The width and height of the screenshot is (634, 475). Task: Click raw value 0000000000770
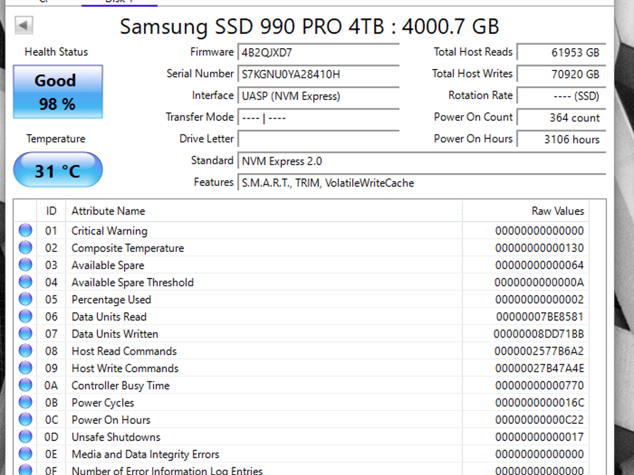point(539,386)
